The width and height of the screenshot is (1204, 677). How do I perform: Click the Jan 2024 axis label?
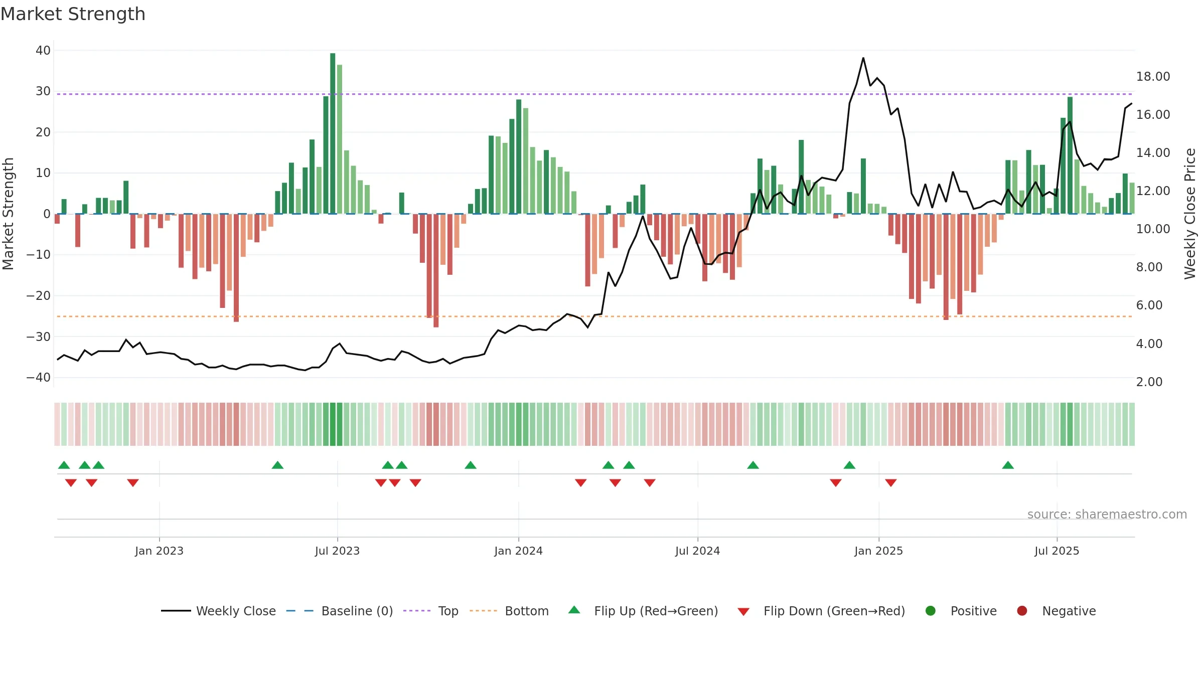(518, 551)
